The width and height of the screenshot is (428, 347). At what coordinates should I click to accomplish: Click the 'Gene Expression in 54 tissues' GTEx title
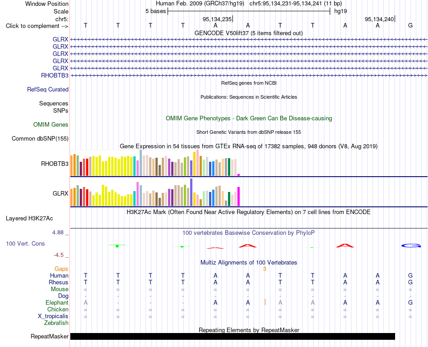click(x=249, y=146)
